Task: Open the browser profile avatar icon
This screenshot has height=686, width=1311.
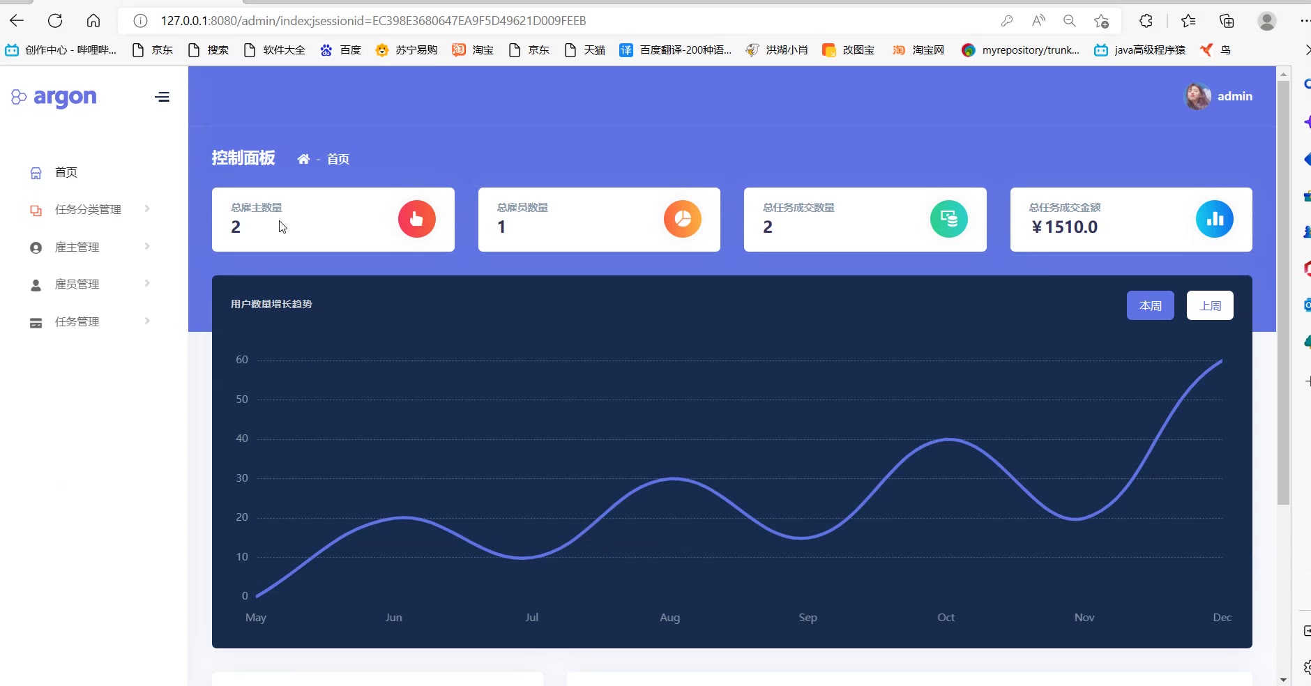Action: coord(1267,21)
